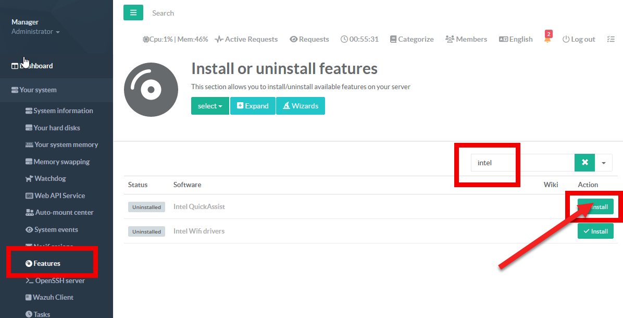Click the task list icon at far right
Image resolution: width=623 pixels, height=318 pixels.
click(612, 39)
